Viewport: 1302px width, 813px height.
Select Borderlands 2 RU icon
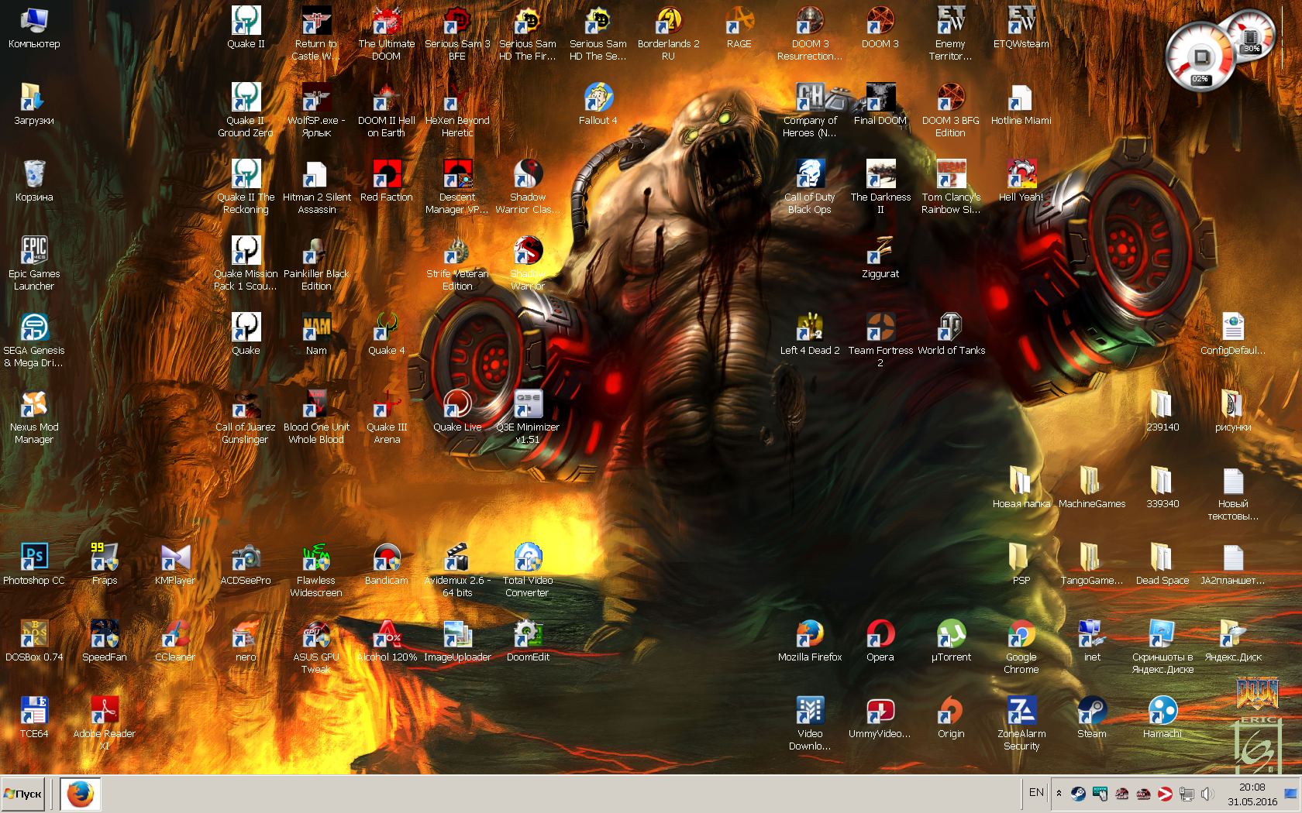(x=669, y=33)
